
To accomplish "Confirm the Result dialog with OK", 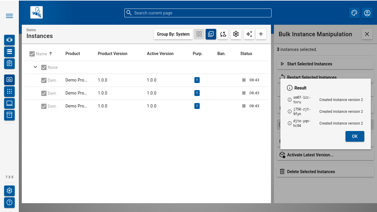I will (x=355, y=136).
